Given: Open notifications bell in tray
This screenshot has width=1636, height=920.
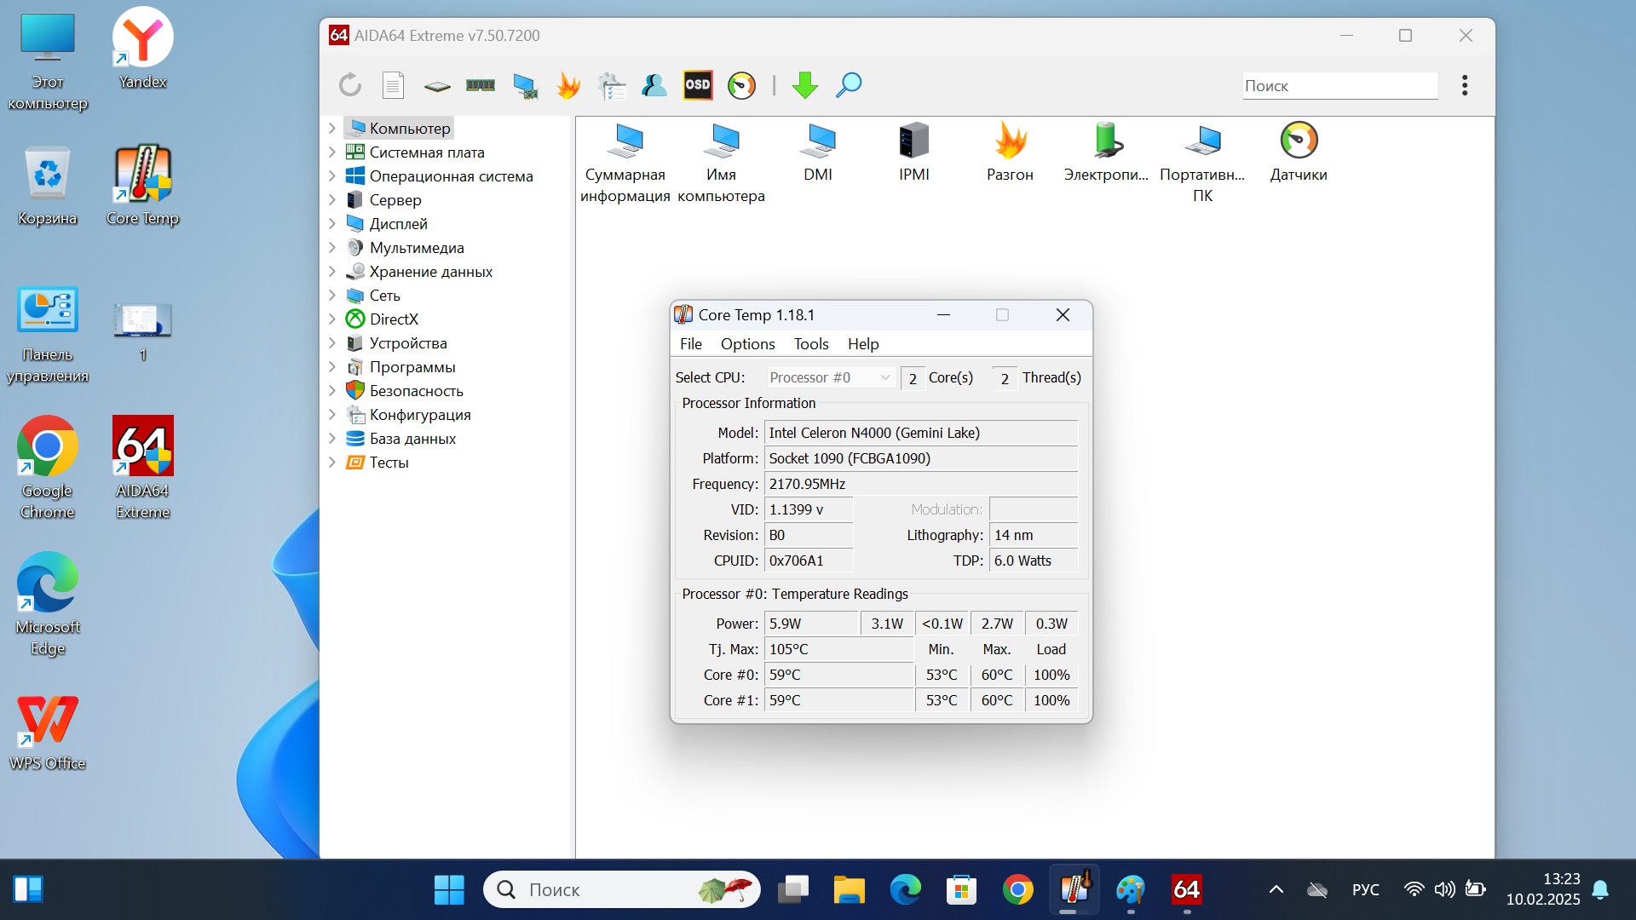Looking at the screenshot, I should coord(1601,889).
